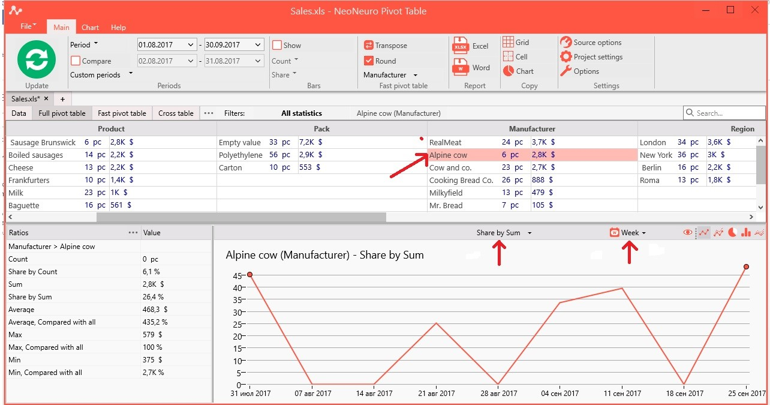Switch to the Chart ribbon tab

click(91, 27)
